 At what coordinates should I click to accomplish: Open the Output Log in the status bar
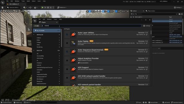[18, 103]
